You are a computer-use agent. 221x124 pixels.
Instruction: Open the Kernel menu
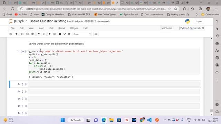(x=62, y=28)
